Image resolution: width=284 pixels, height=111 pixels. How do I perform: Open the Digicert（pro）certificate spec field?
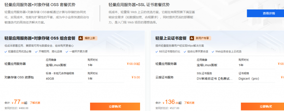pyautogui.click(x=257, y=79)
